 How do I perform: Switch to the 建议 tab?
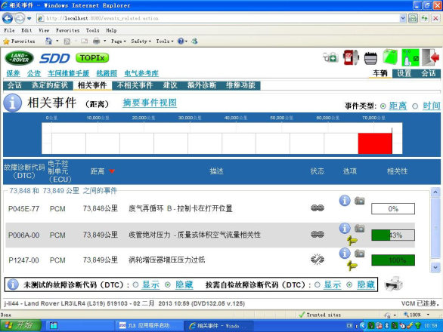170,85
